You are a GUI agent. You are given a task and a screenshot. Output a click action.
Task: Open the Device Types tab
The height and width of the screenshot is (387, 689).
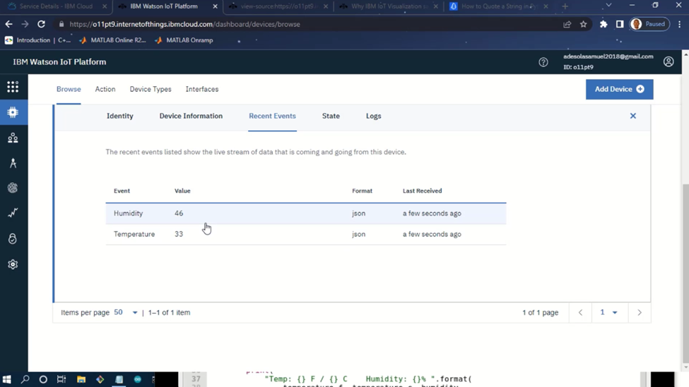(151, 89)
